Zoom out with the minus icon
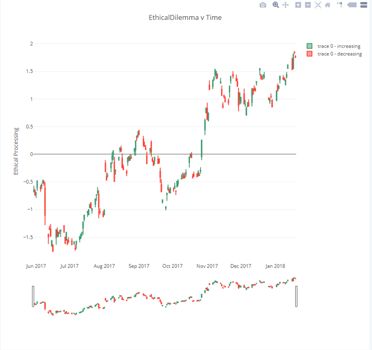Viewport: 372px width, 350px height. pos(308,5)
